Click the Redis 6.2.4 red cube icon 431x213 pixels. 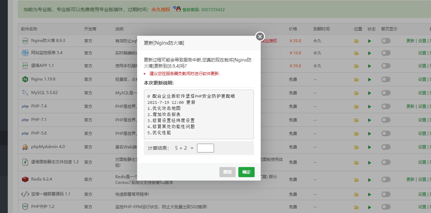pyautogui.click(x=25, y=179)
